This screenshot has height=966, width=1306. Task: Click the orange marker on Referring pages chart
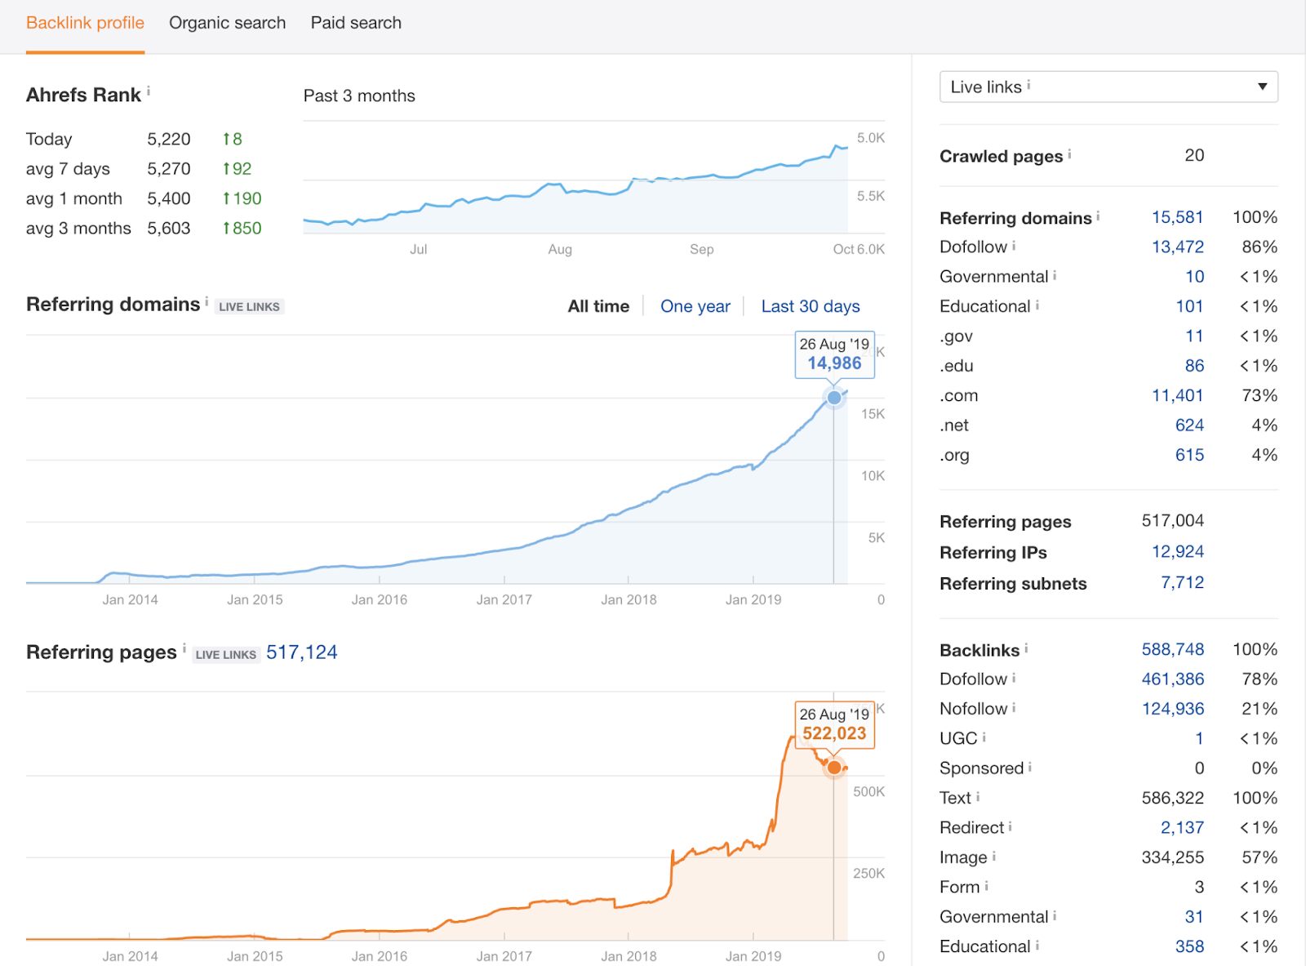pos(833,768)
